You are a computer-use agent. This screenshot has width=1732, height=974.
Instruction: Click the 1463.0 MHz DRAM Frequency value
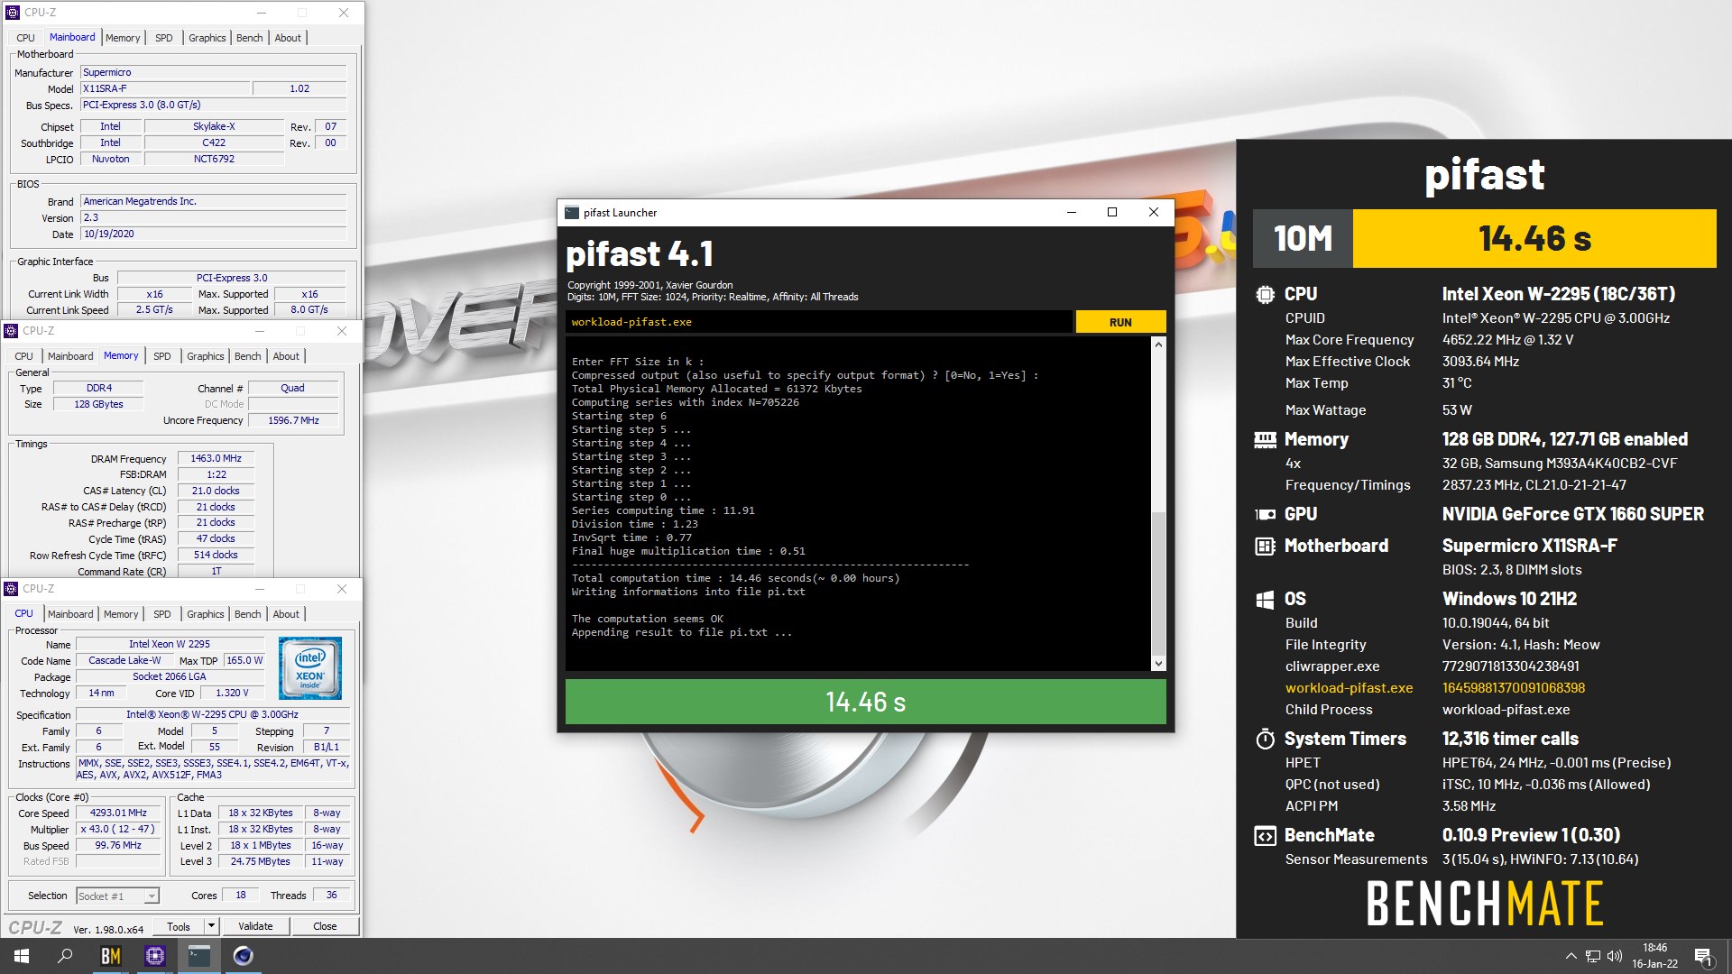point(216,458)
